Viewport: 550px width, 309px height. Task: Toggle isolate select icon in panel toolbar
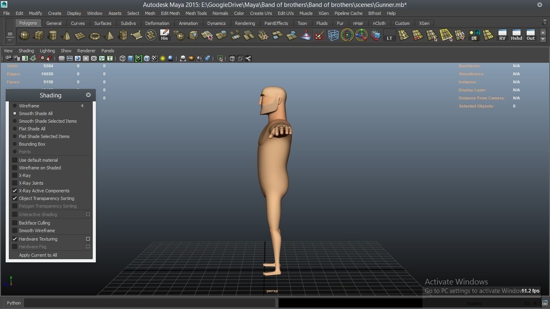click(220, 58)
